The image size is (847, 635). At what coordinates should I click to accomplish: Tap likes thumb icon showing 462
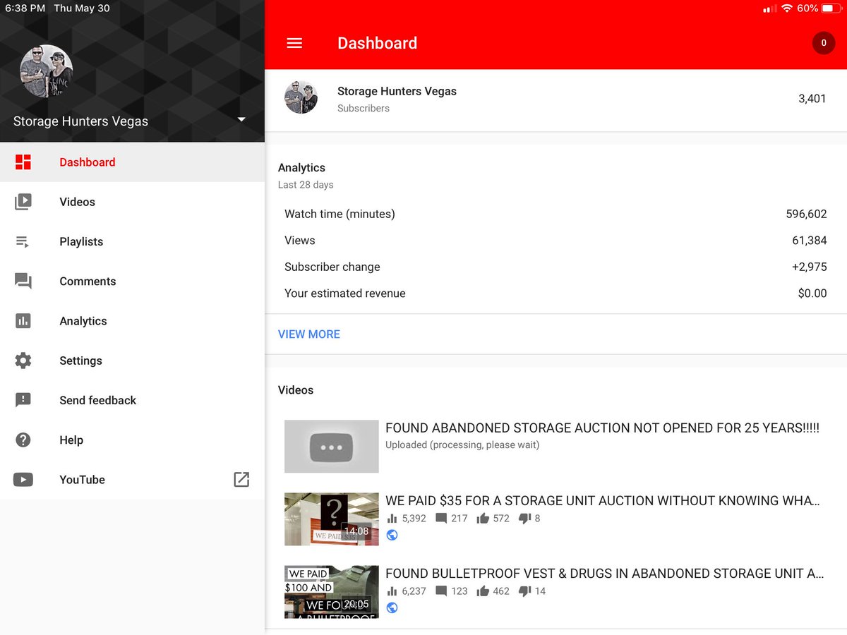[x=483, y=591]
